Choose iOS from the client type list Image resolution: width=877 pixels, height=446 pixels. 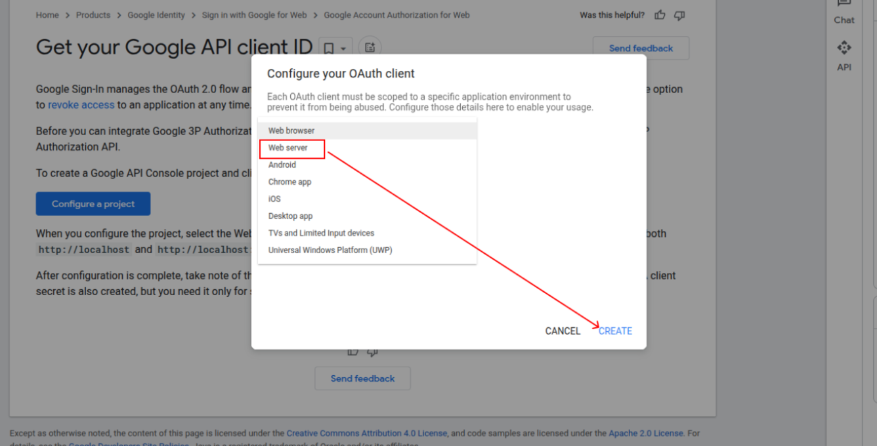tap(367, 199)
